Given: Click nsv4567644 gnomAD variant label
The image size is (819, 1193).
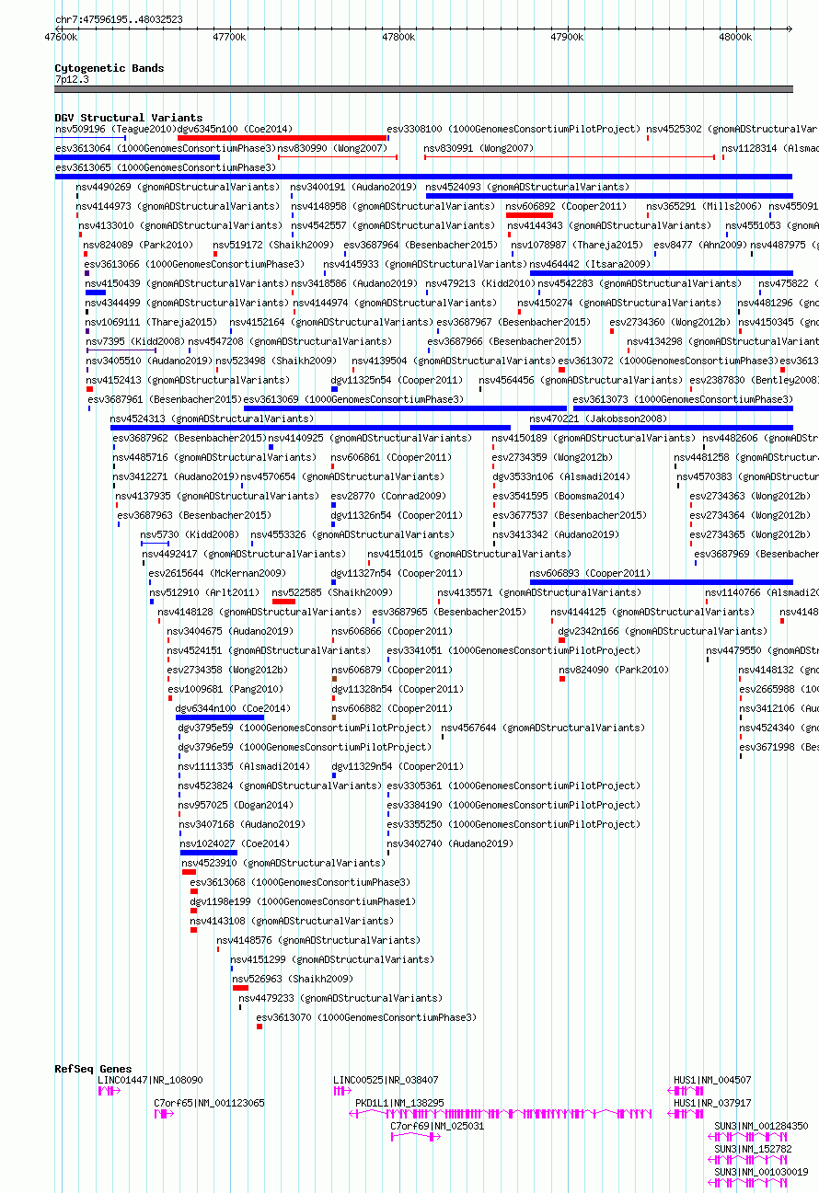Looking at the screenshot, I should (x=543, y=728).
